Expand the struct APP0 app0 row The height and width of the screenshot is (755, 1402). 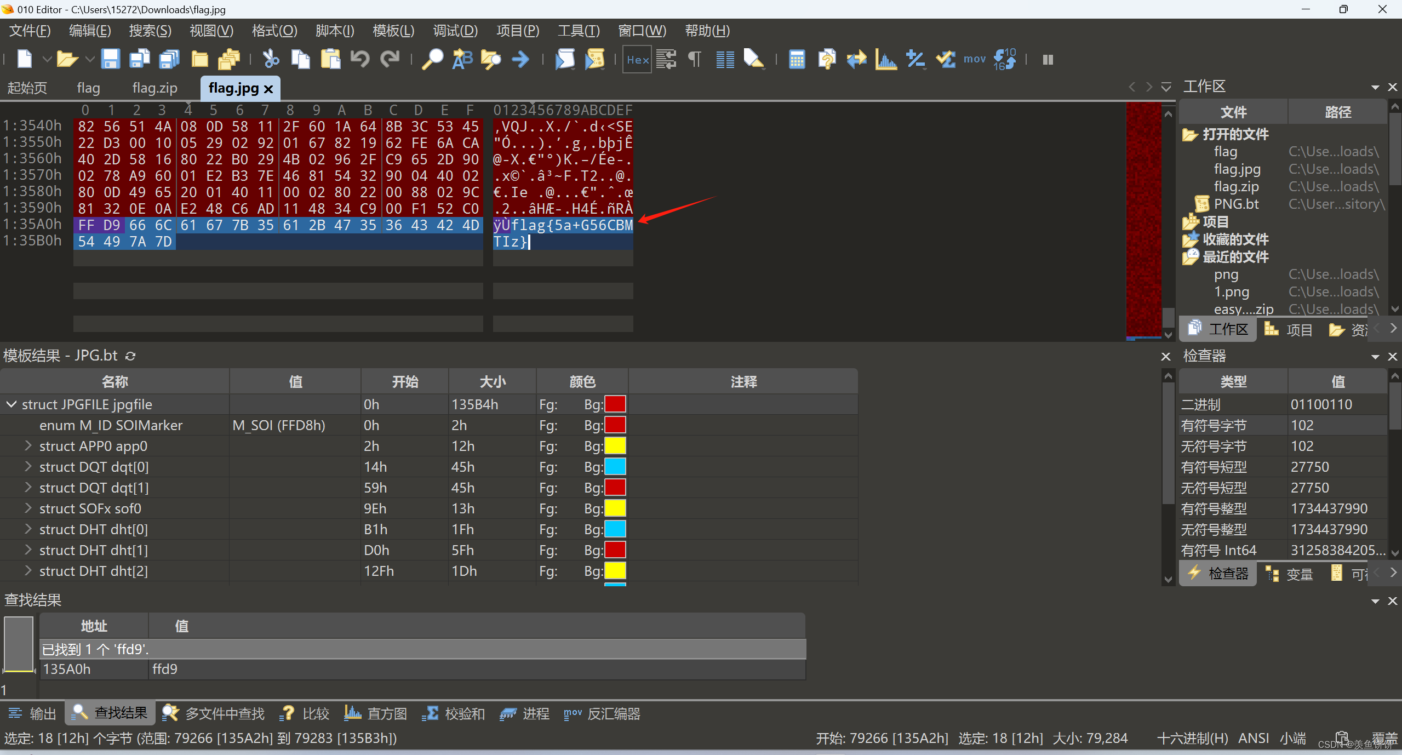[28, 446]
